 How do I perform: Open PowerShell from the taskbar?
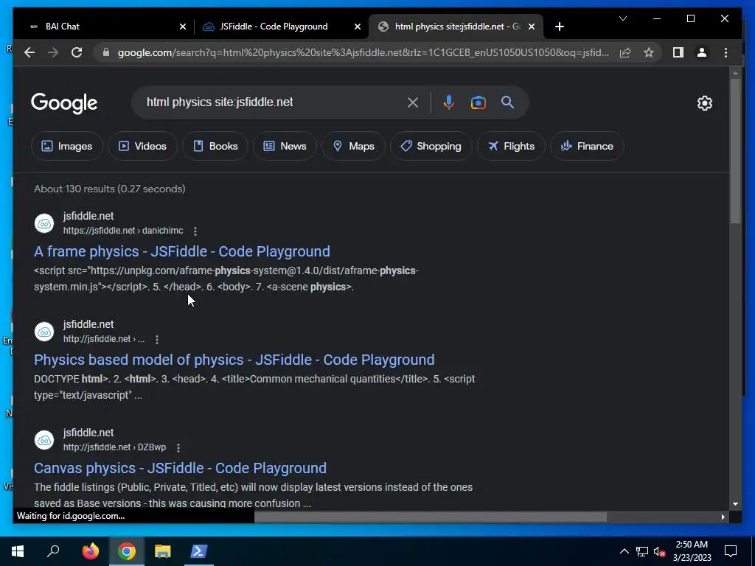pyautogui.click(x=199, y=551)
